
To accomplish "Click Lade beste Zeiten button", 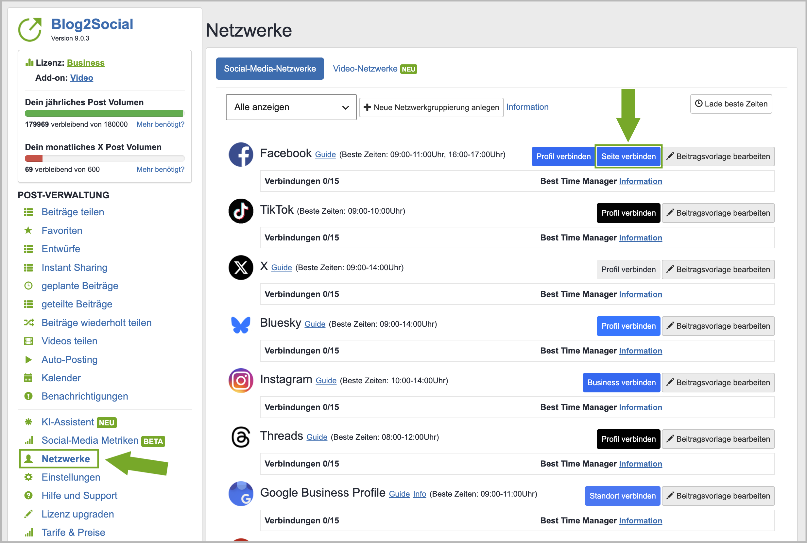I will [x=731, y=104].
